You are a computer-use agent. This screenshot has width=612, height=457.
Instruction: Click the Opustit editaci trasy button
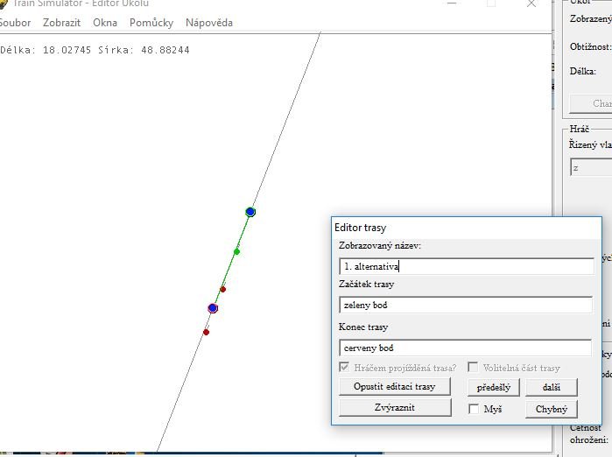coord(395,386)
